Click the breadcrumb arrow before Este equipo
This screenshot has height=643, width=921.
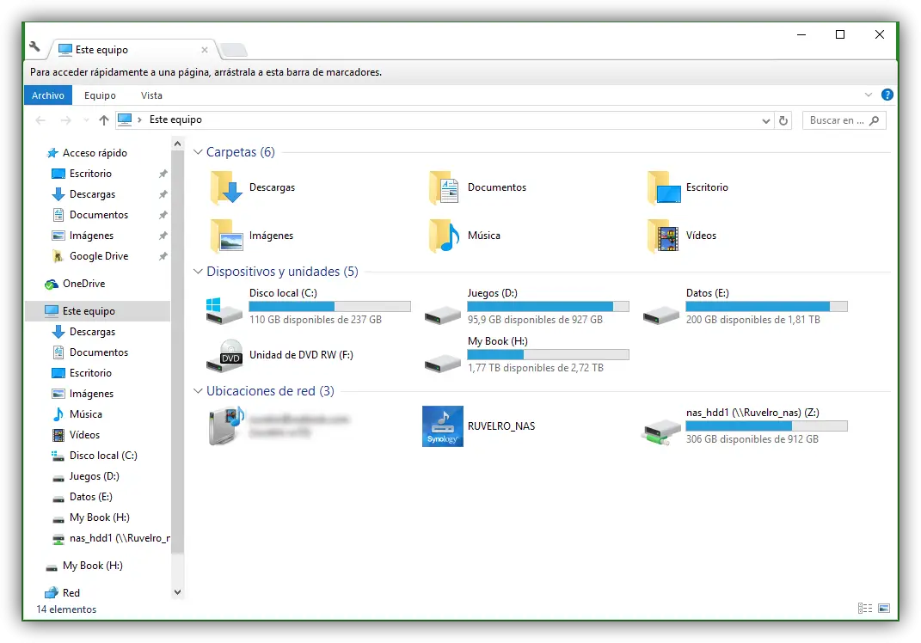coord(139,119)
